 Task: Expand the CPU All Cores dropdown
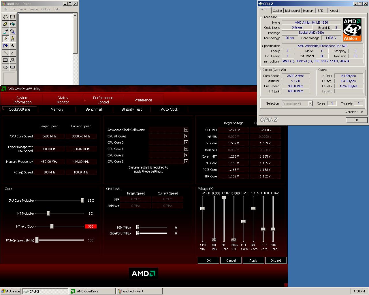[x=186, y=136]
